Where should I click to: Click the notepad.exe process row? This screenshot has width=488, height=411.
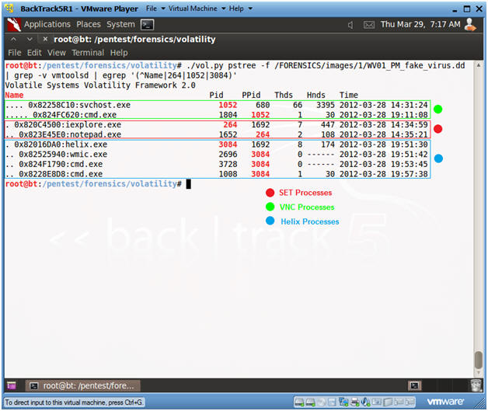tap(218, 134)
